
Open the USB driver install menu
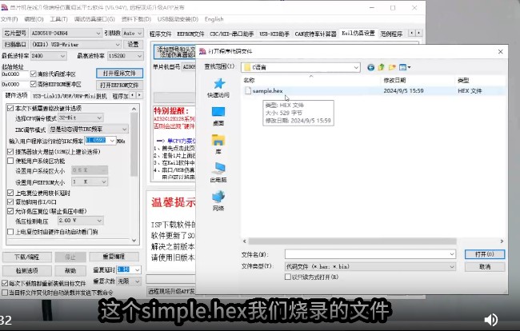click(x=178, y=19)
